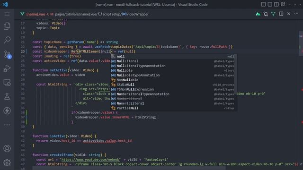Open the Customize Layout button
This screenshot has height=170, width=303.
283,4
